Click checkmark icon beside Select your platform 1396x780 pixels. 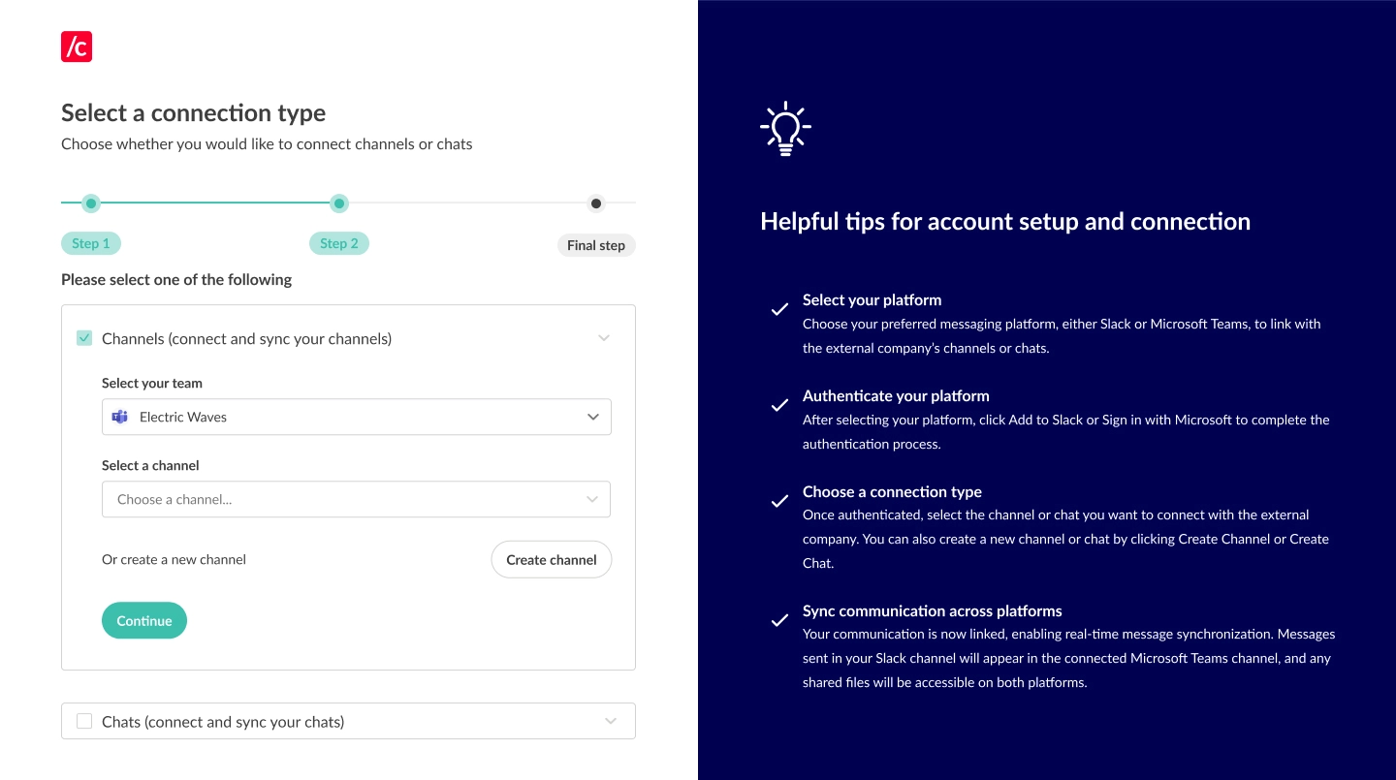click(x=779, y=310)
